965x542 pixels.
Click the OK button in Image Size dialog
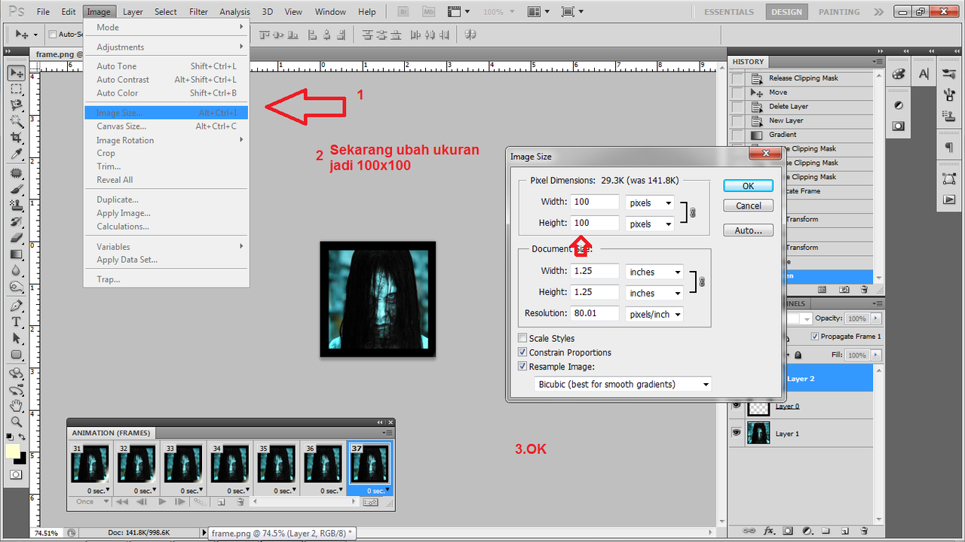(x=747, y=185)
